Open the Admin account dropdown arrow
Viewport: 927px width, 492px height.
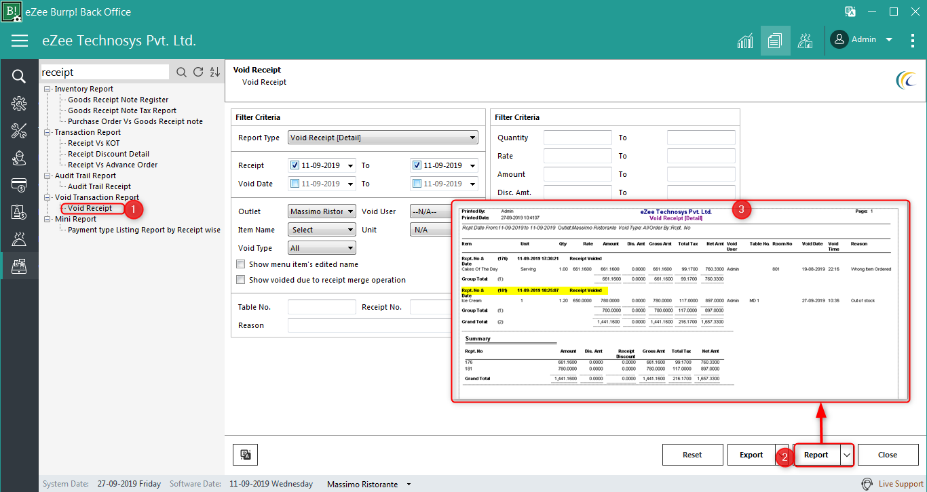(x=889, y=40)
